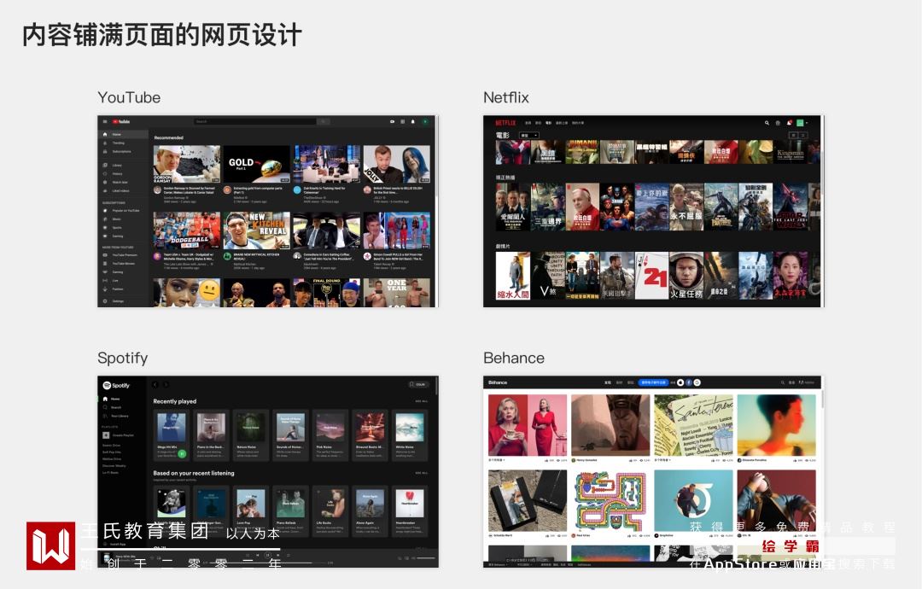The image size is (922, 589).
Task: Open History in YouTube sidebar
Action: click(123, 174)
